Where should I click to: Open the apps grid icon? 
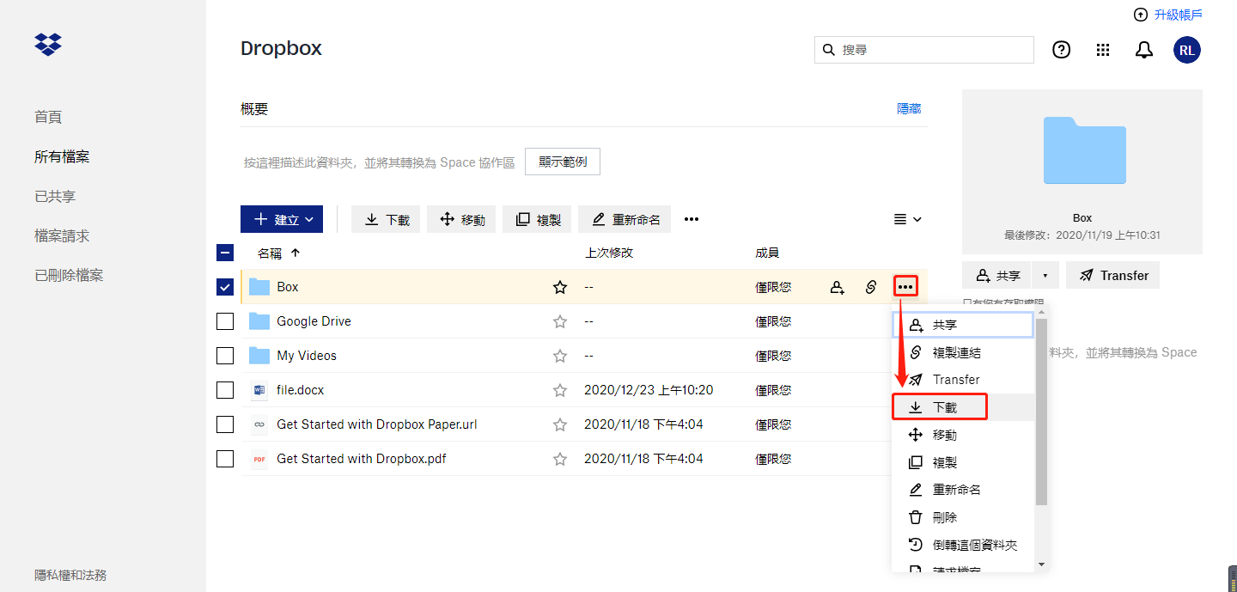(x=1103, y=50)
